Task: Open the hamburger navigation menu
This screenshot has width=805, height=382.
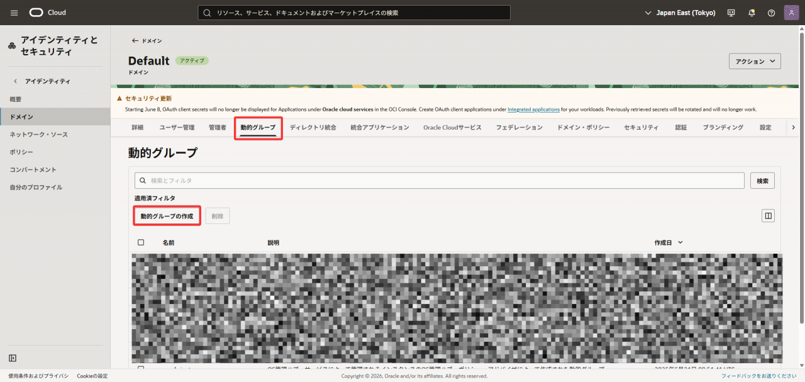Action: pyautogui.click(x=14, y=13)
